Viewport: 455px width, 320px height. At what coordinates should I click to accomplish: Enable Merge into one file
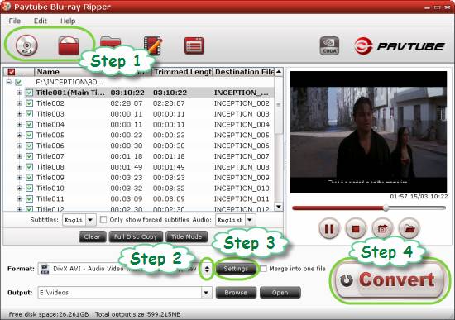click(263, 269)
